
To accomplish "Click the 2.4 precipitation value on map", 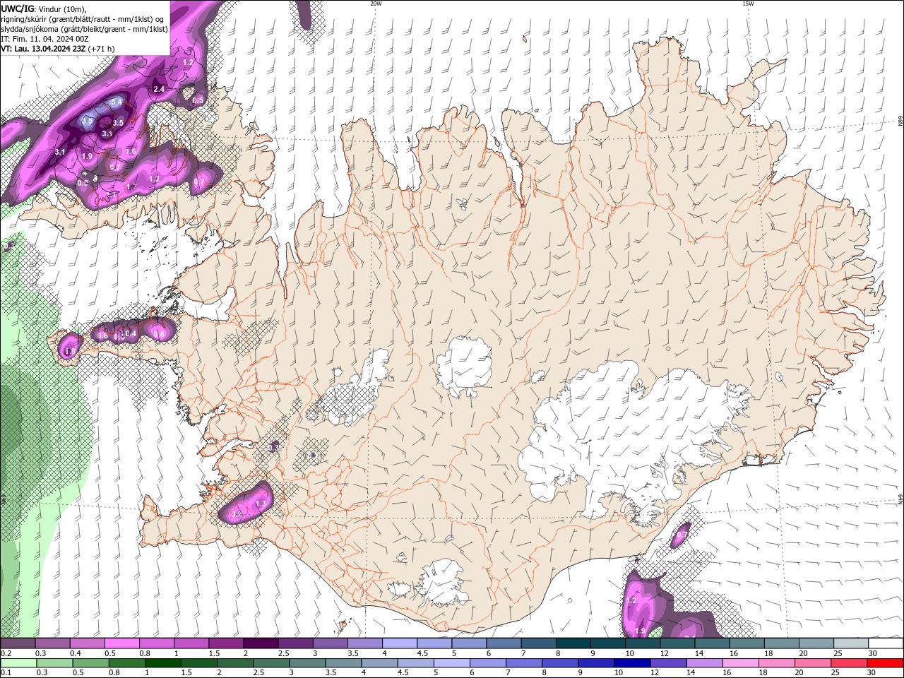I will click(x=159, y=89).
